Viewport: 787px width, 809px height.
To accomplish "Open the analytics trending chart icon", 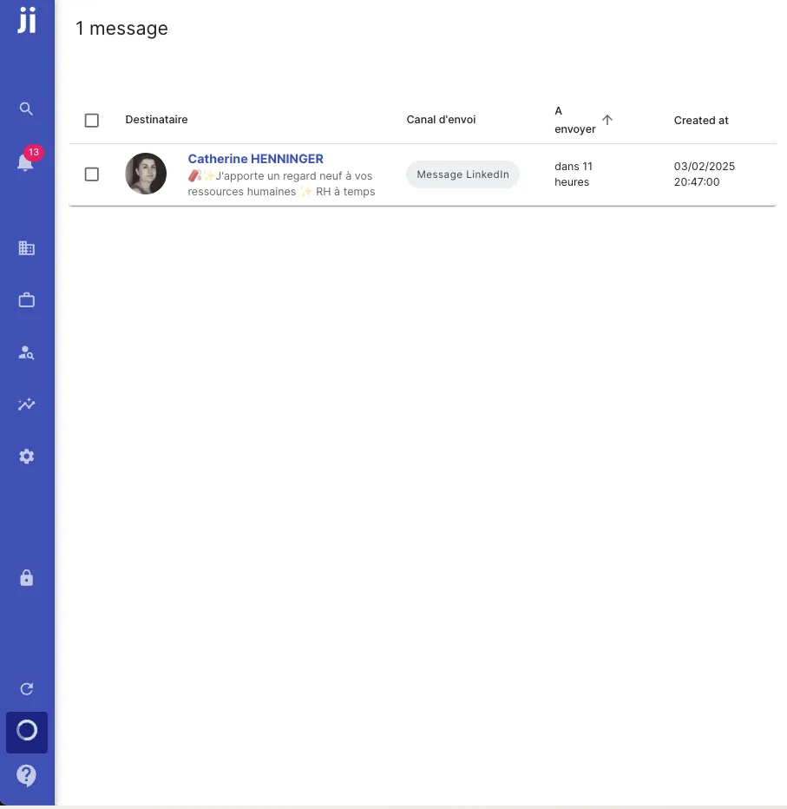I will (26, 404).
